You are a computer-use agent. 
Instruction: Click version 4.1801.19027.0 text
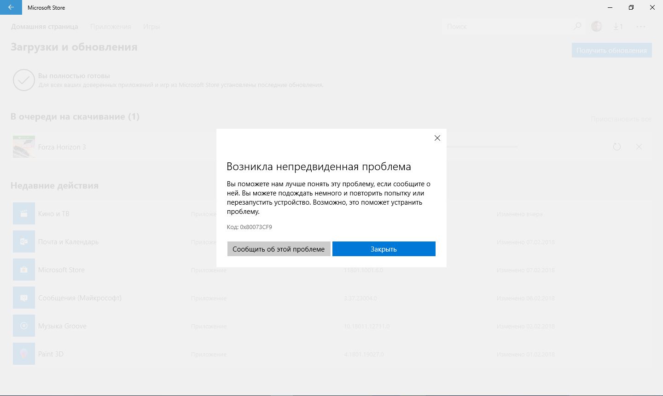[x=364, y=355]
